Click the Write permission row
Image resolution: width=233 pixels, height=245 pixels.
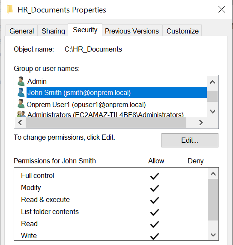coord(111,236)
